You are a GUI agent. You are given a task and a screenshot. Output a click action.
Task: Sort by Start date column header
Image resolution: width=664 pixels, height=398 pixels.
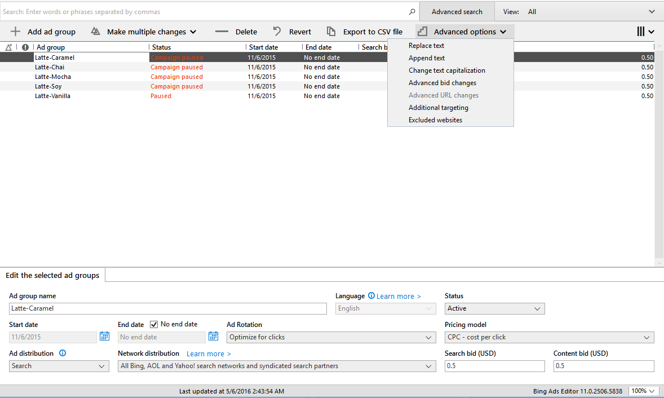click(x=263, y=47)
